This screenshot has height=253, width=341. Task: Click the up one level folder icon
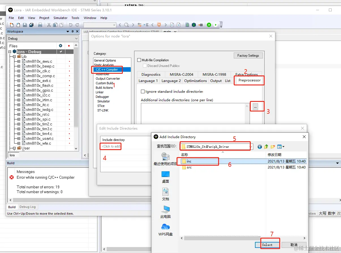click(266, 147)
